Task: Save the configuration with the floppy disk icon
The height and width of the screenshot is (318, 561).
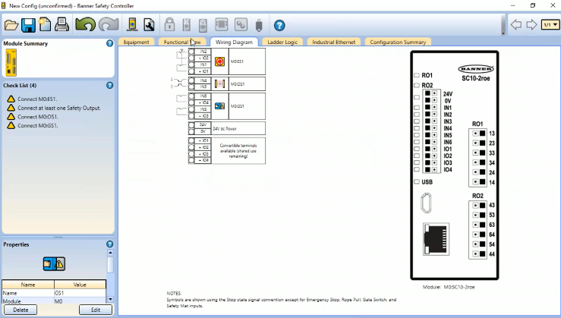Action: [28, 25]
